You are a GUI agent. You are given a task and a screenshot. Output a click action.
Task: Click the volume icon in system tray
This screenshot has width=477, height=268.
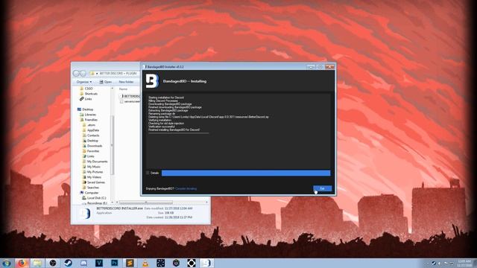coord(440,263)
